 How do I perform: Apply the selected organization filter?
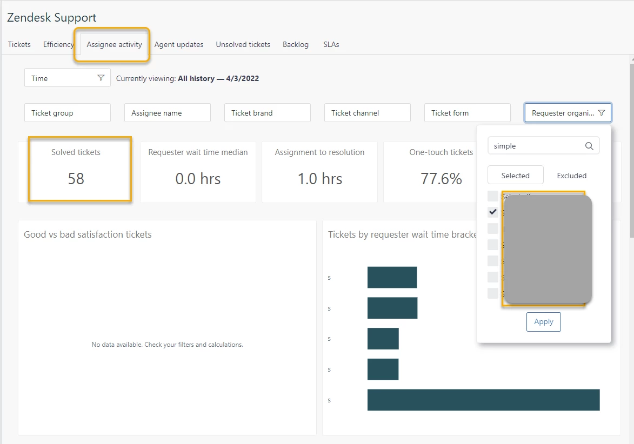pyautogui.click(x=543, y=321)
